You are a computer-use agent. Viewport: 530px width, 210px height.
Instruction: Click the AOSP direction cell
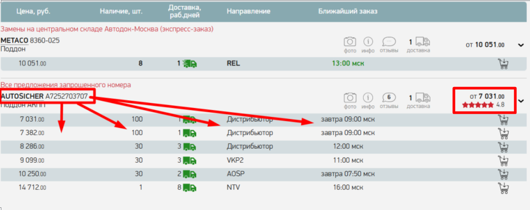[x=236, y=174]
